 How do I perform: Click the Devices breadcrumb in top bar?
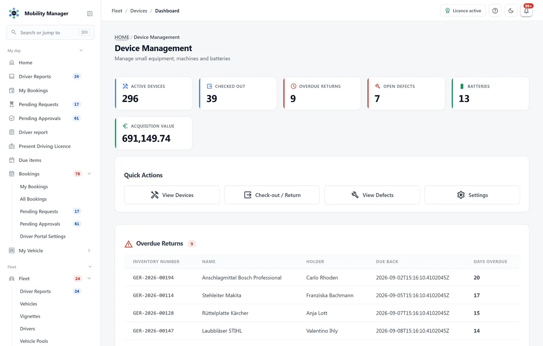click(139, 11)
